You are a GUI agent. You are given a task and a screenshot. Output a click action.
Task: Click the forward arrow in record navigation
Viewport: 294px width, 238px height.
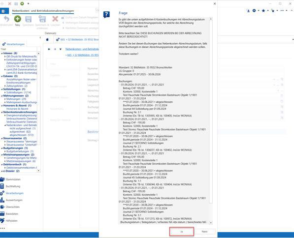55,49
